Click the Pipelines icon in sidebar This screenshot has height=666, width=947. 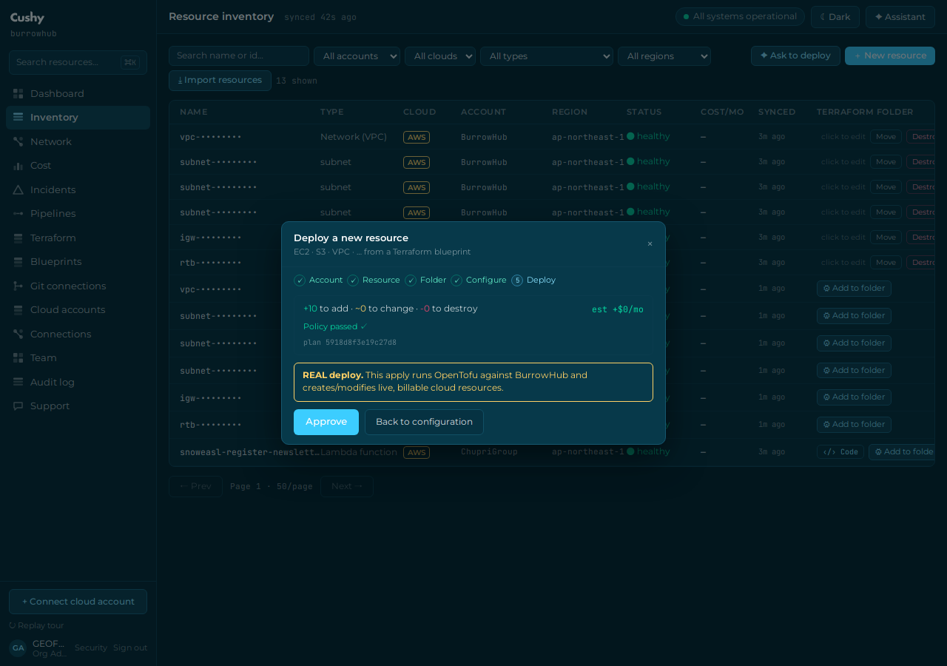(18, 214)
